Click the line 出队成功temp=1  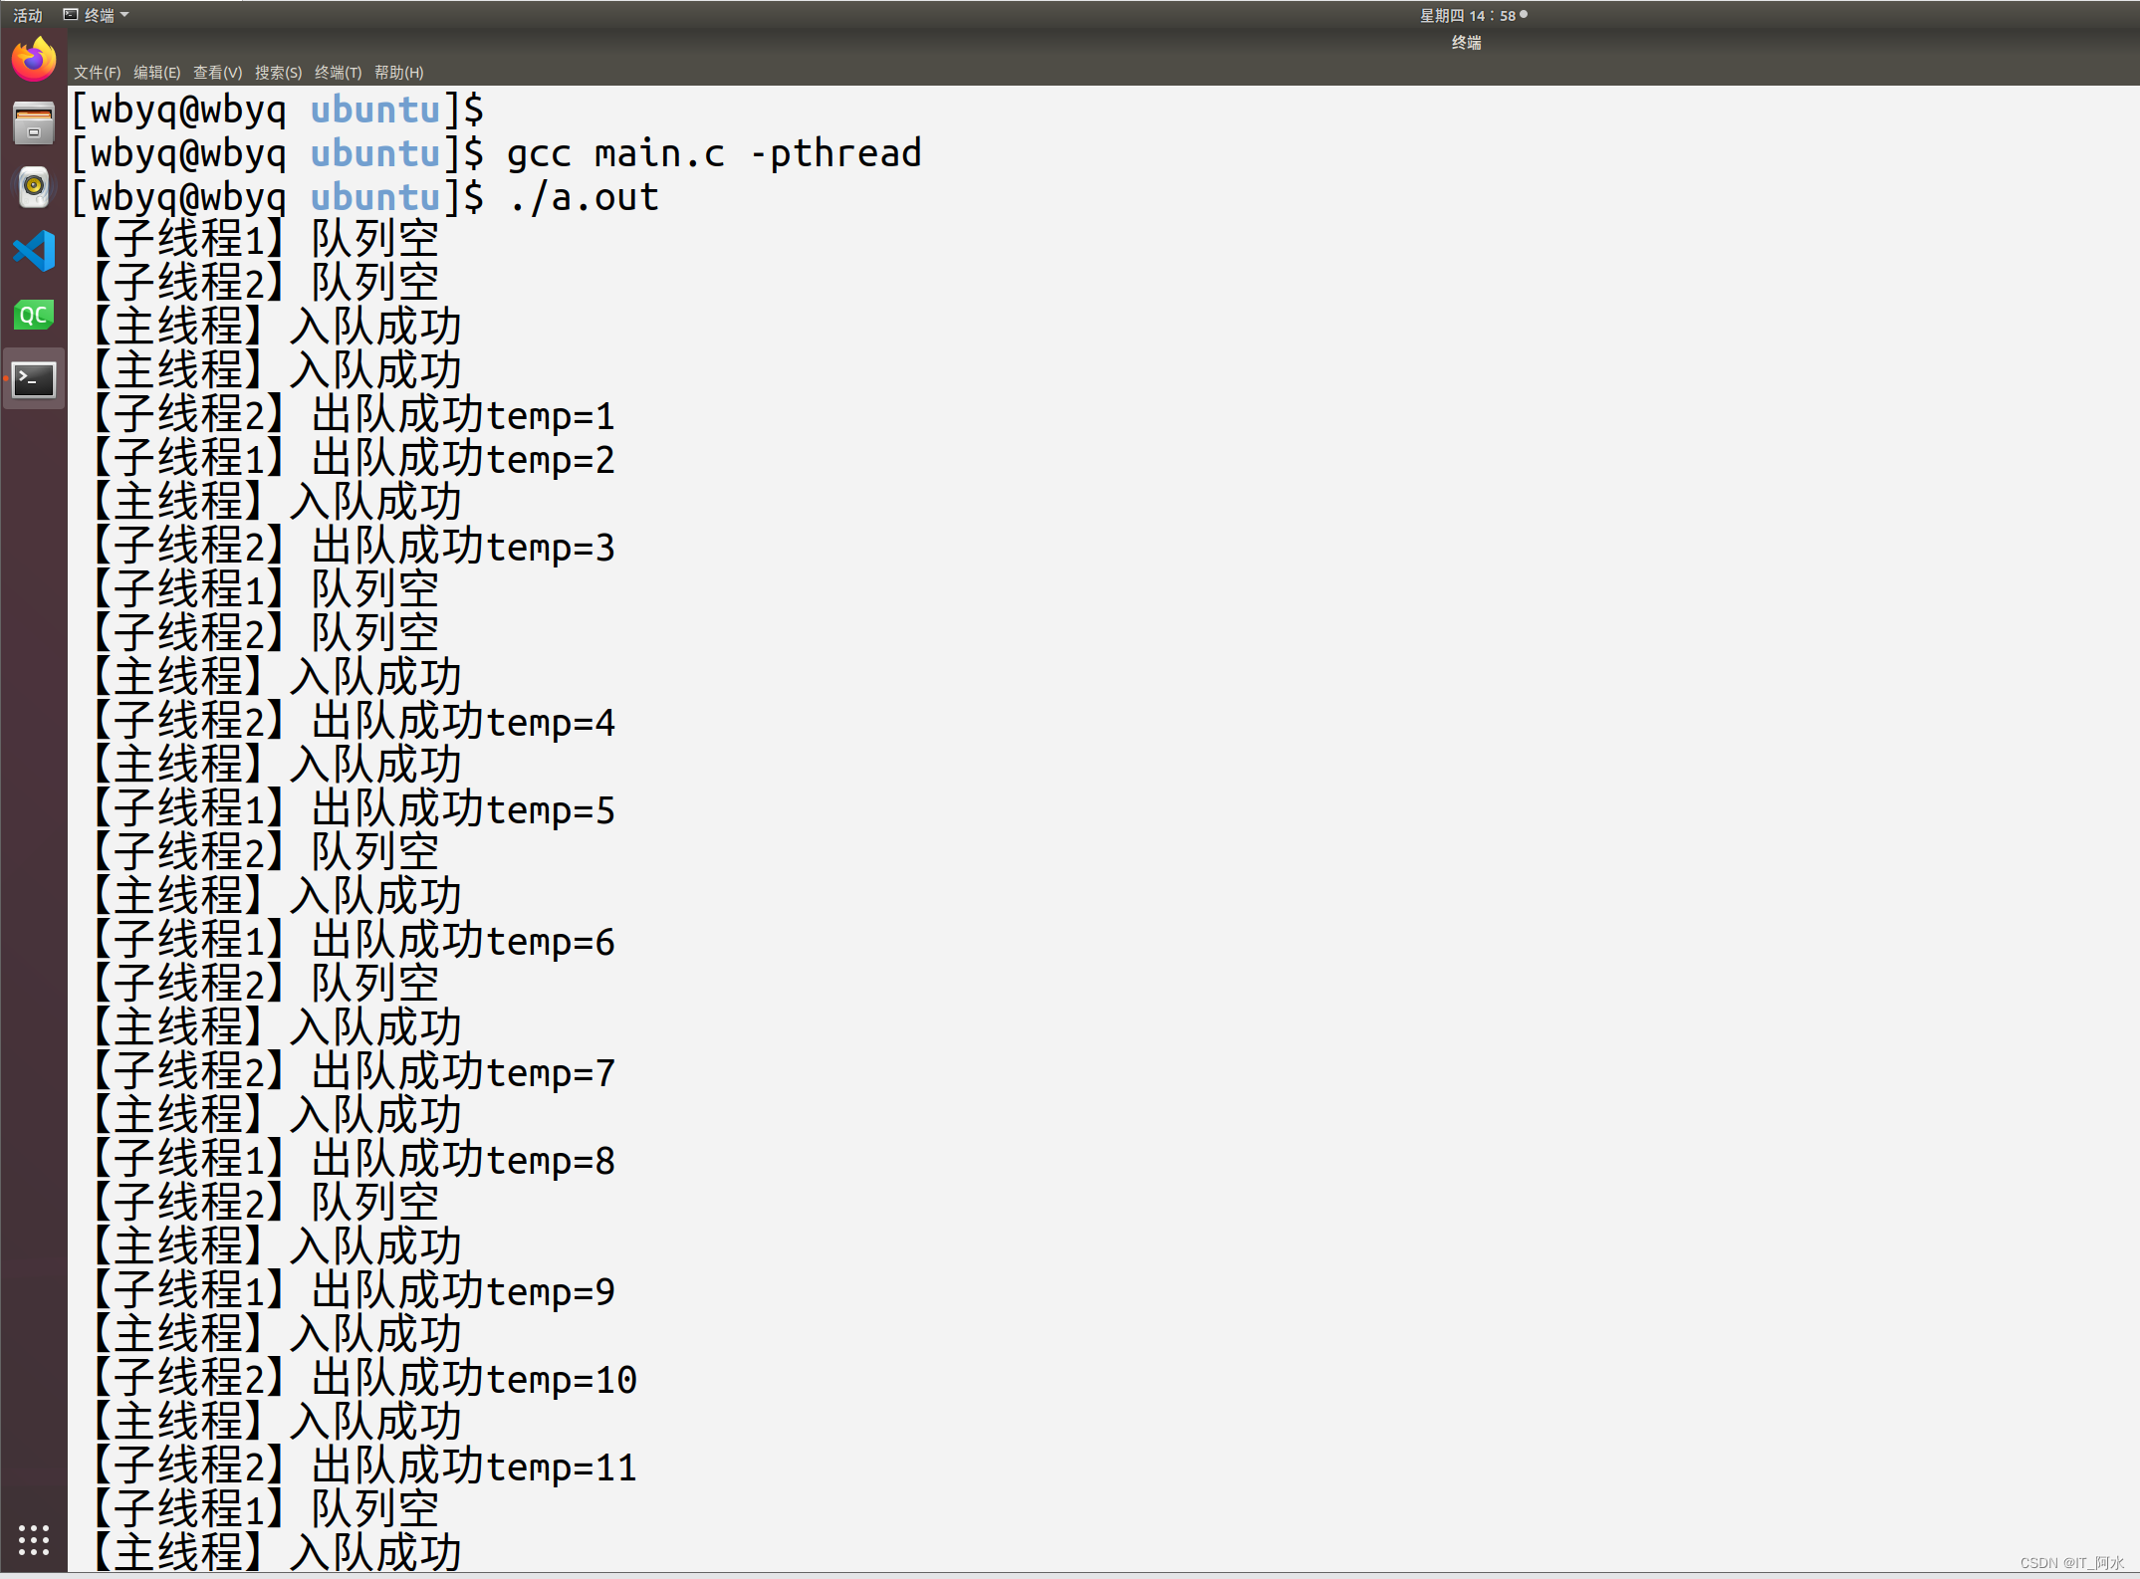354,415
